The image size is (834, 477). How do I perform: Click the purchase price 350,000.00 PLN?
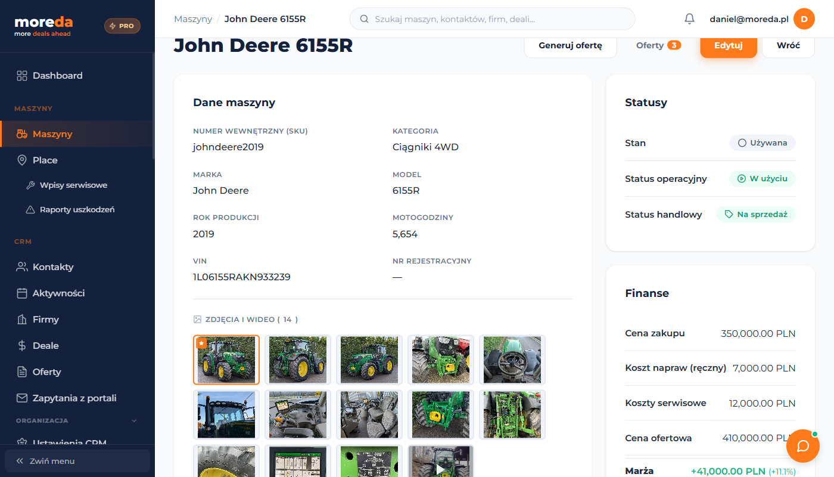(x=758, y=333)
